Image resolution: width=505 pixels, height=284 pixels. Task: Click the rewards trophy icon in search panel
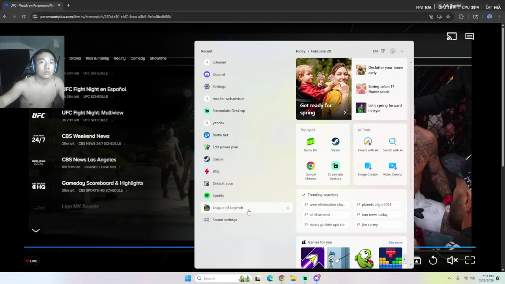coord(383,51)
